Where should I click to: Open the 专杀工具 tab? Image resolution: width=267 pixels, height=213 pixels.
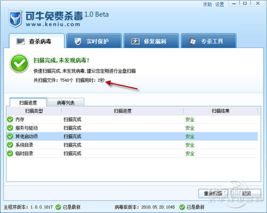pyautogui.click(x=209, y=41)
